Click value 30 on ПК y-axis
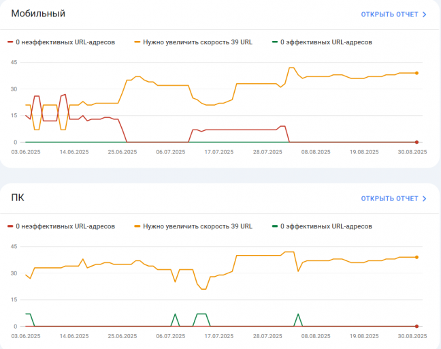This screenshot has width=441, height=349. click(x=14, y=273)
